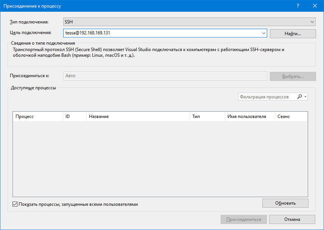Click the Выбрать... button

pos(293,76)
